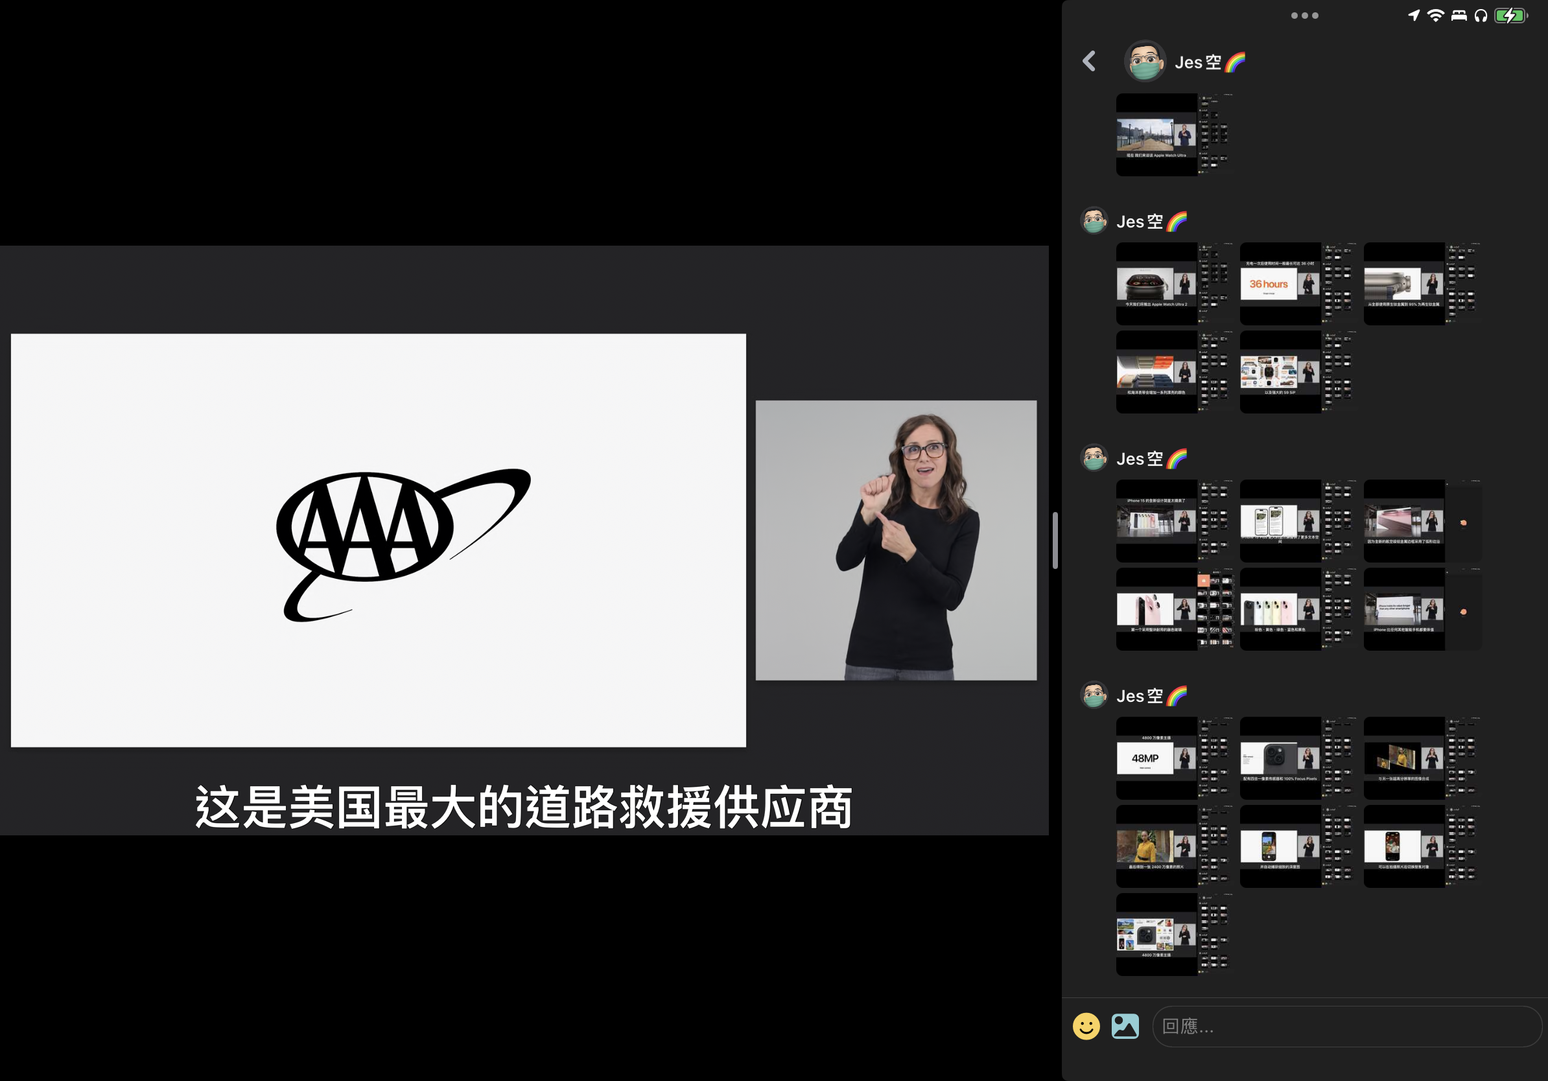The height and width of the screenshot is (1081, 1548).
Task: Open the pink aluminum edge thumbnail
Action: click(1423, 521)
